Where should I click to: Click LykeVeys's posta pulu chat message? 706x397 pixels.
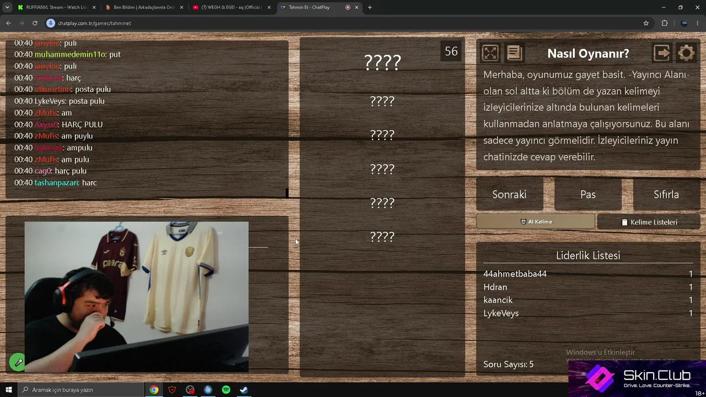(60, 101)
